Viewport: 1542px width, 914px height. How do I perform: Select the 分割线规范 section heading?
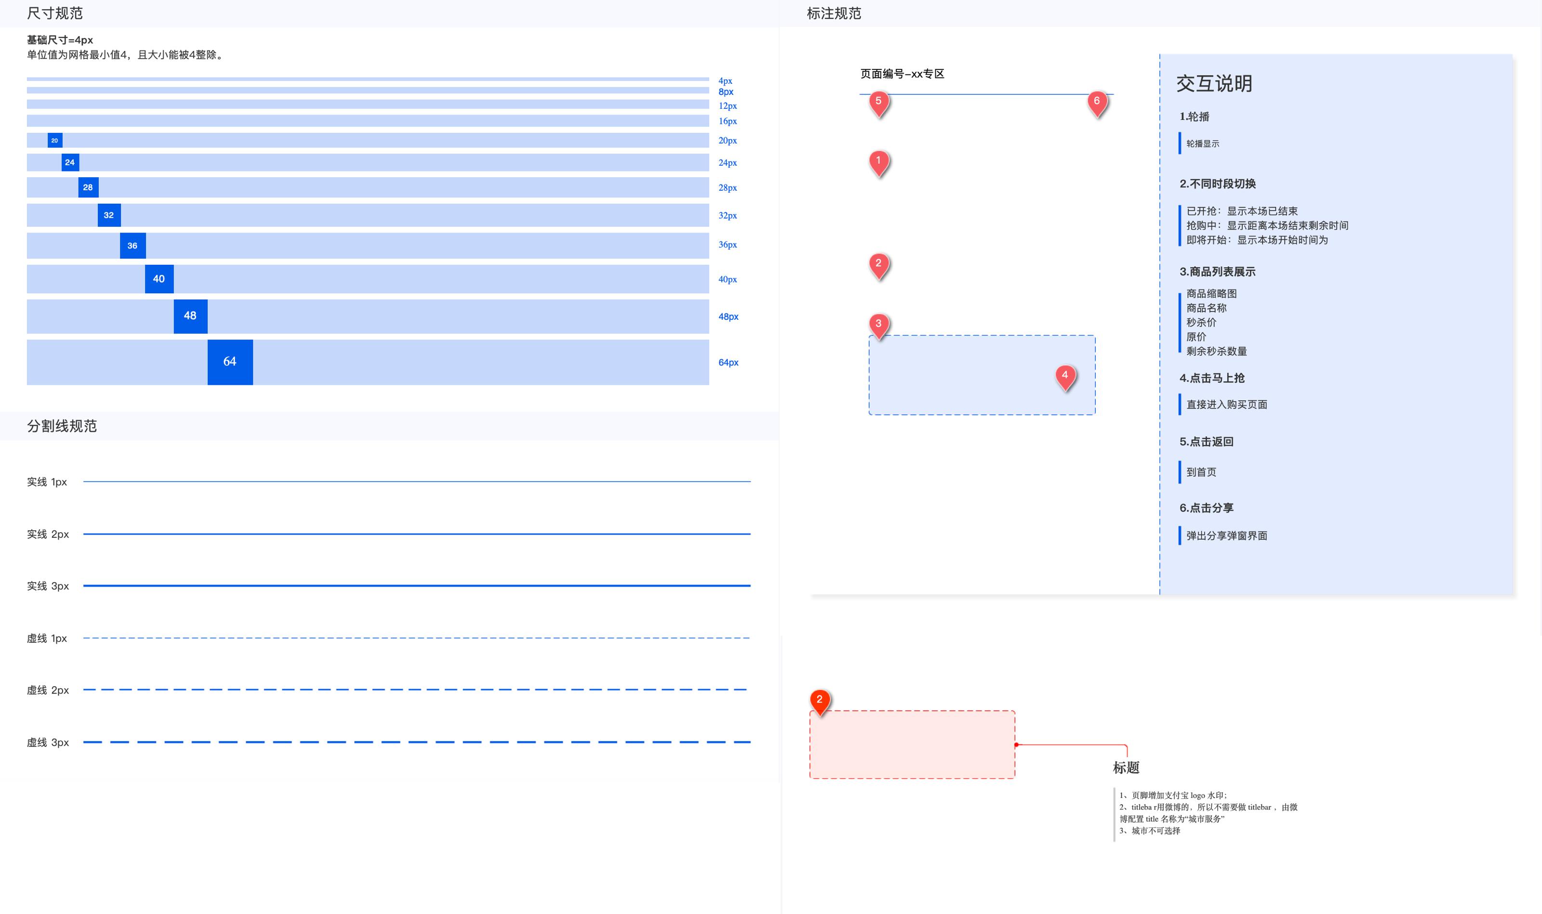pyautogui.click(x=62, y=426)
